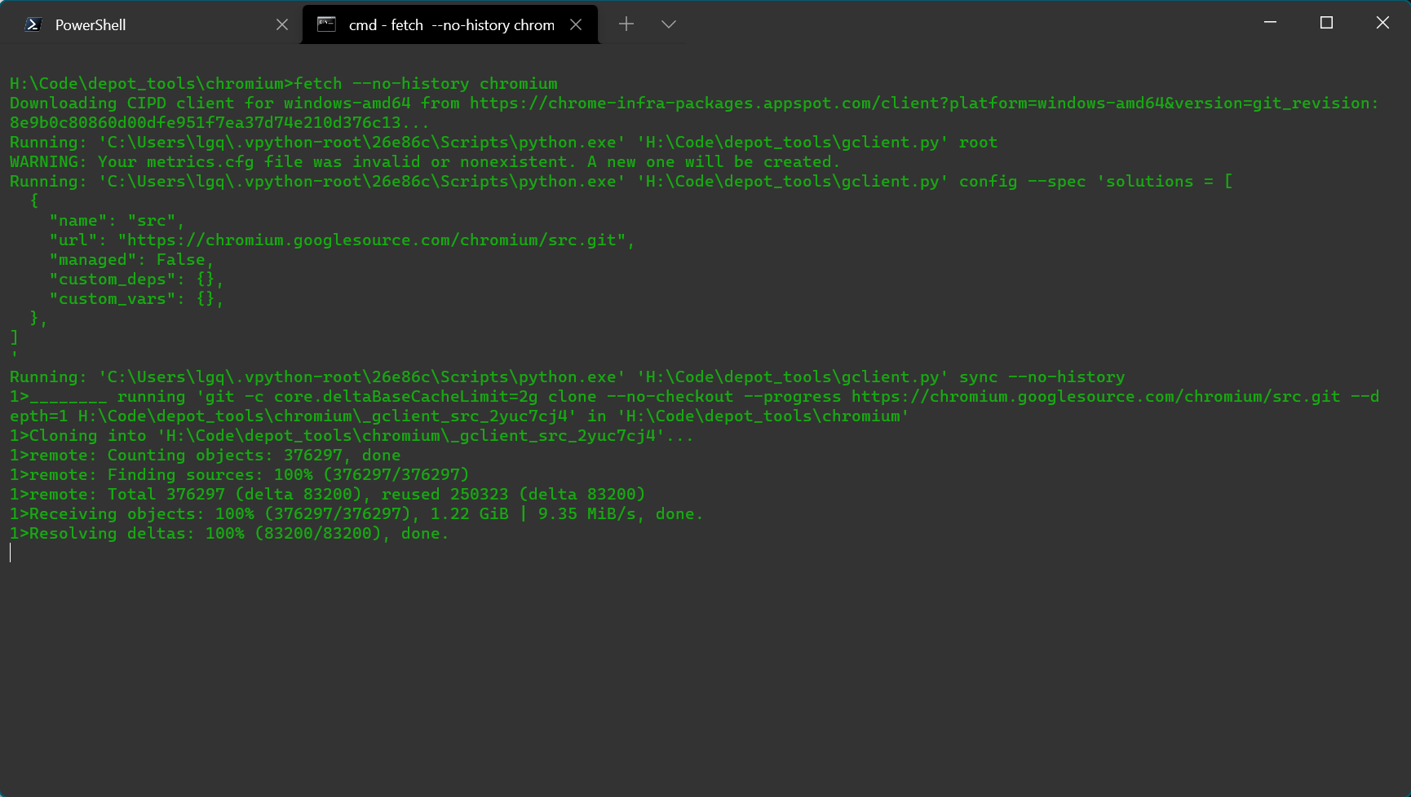Close the terminal window

click(1382, 23)
